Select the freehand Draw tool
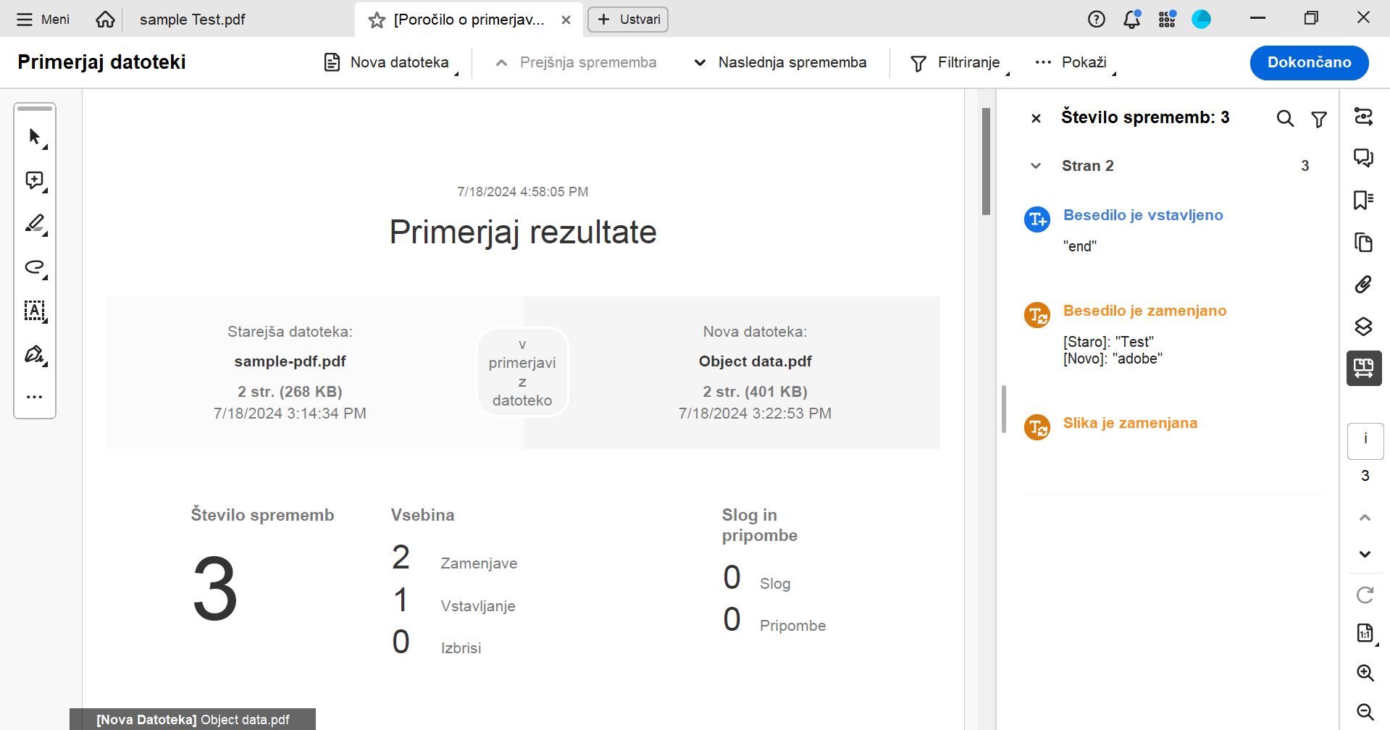This screenshot has width=1390, height=730. (x=34, y=267)
